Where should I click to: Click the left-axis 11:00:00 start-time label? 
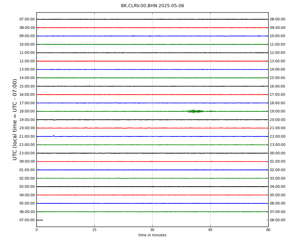[27, 53]
